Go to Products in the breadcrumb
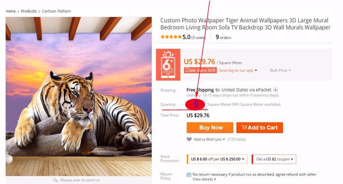The width and height of the screenshot is (343, 184). tap(29, 11)
